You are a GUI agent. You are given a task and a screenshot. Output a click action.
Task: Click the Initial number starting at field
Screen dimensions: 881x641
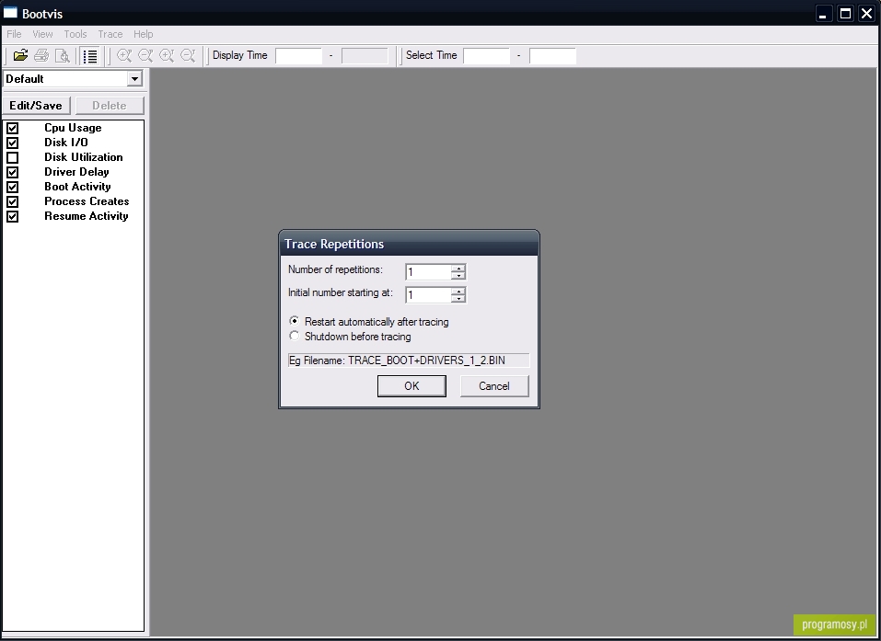[428, 295]
